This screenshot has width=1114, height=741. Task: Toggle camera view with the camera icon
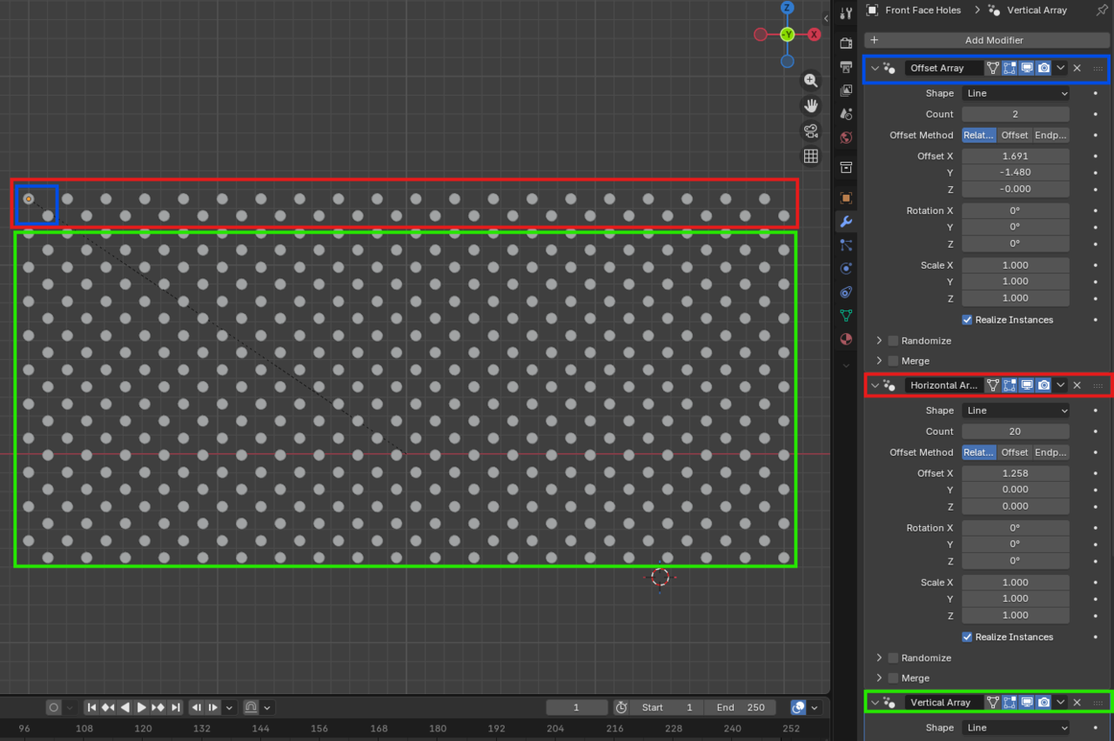(810, 131)
